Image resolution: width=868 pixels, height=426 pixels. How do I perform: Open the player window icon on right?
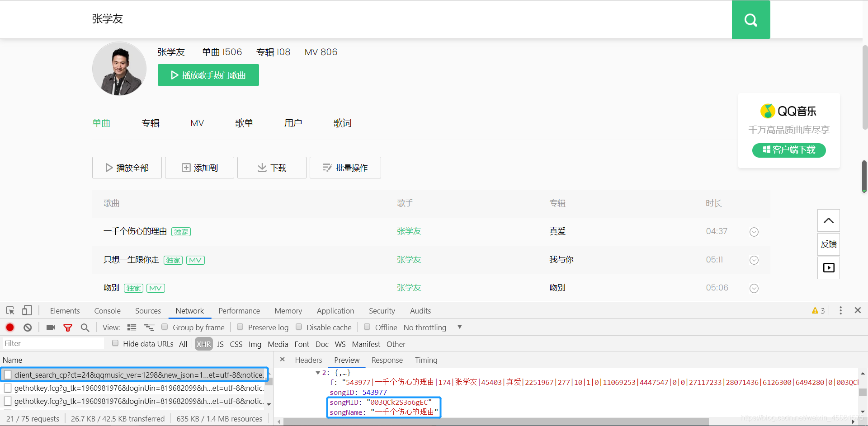(829, 268)
